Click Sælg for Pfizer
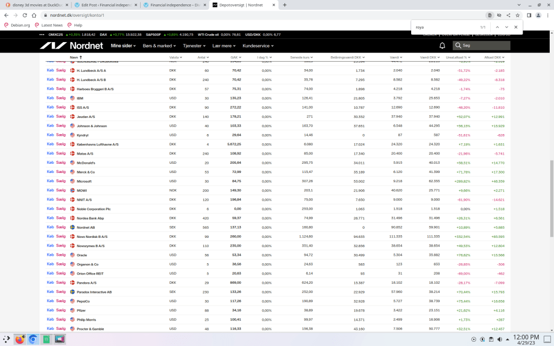This screenshot has width=554, height=346. click(61, 310)
